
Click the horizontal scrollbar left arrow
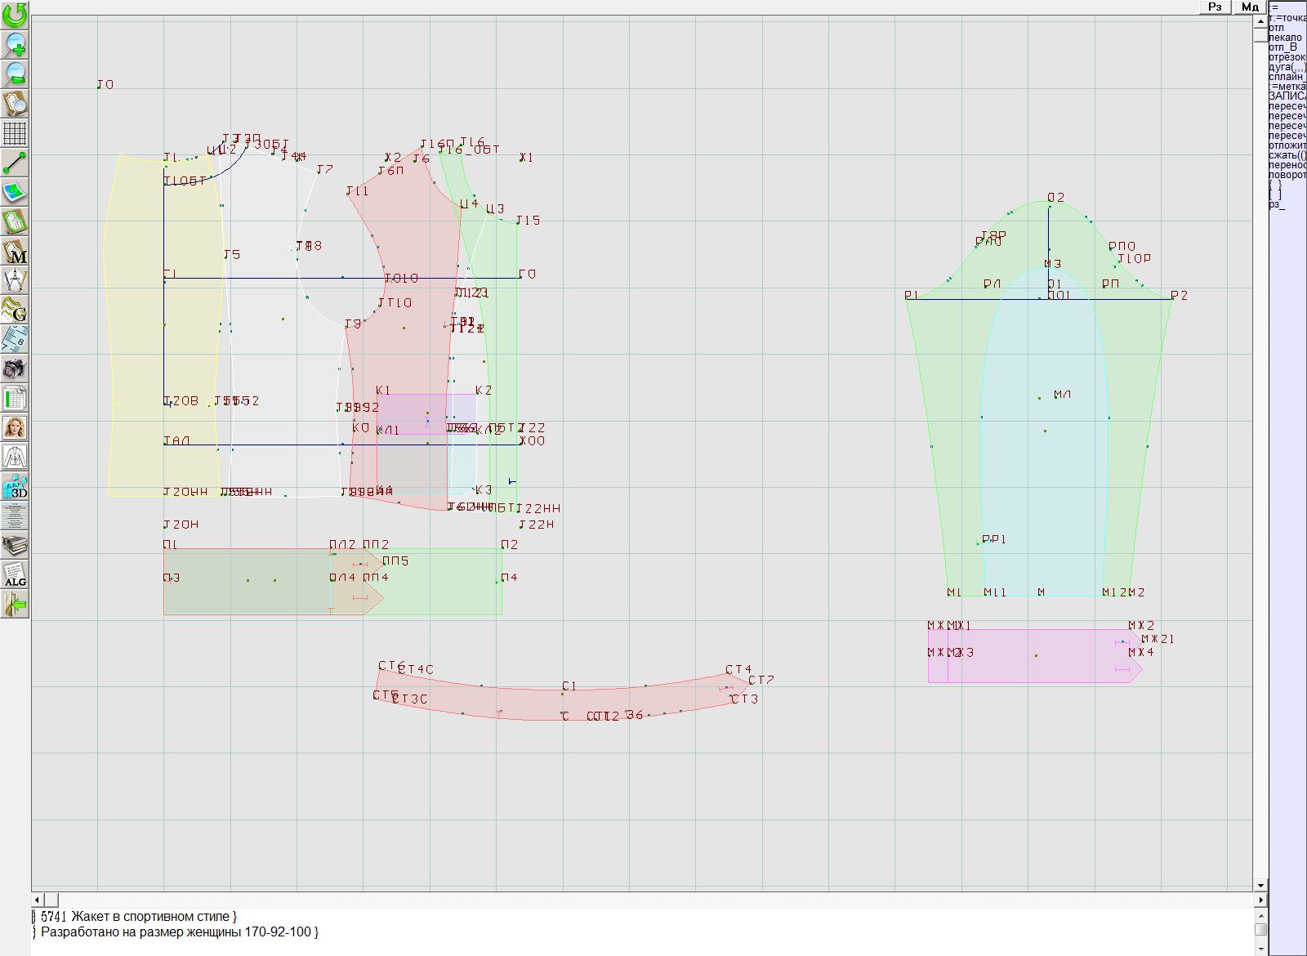pyautogui.click(x=38, y=900)
